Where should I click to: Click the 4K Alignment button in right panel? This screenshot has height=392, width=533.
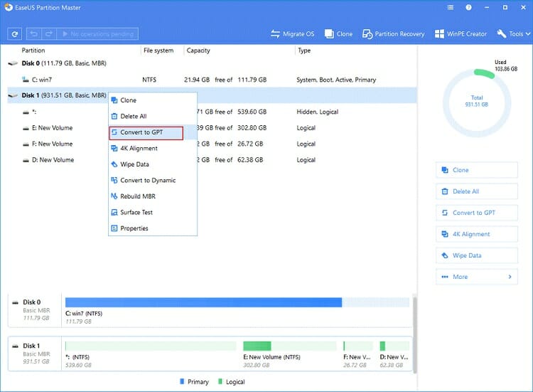(476, 234)
